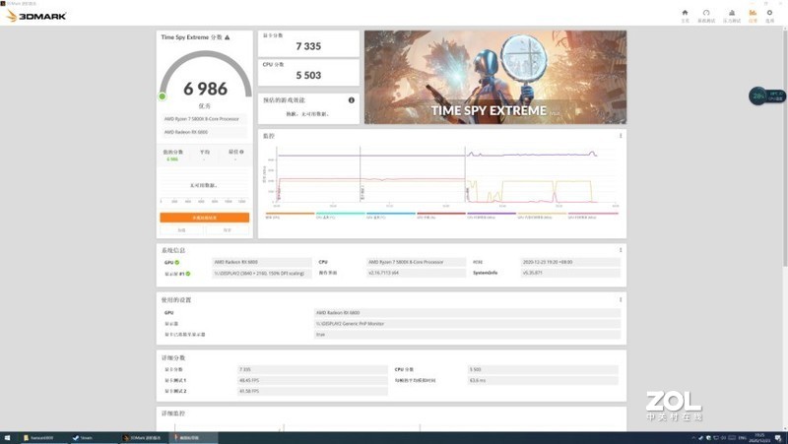The height and width of the screenshot is (444, 788).
Task: Click the warning triangle beside Time Spy Extreme score
Action: tap(228, 37)
